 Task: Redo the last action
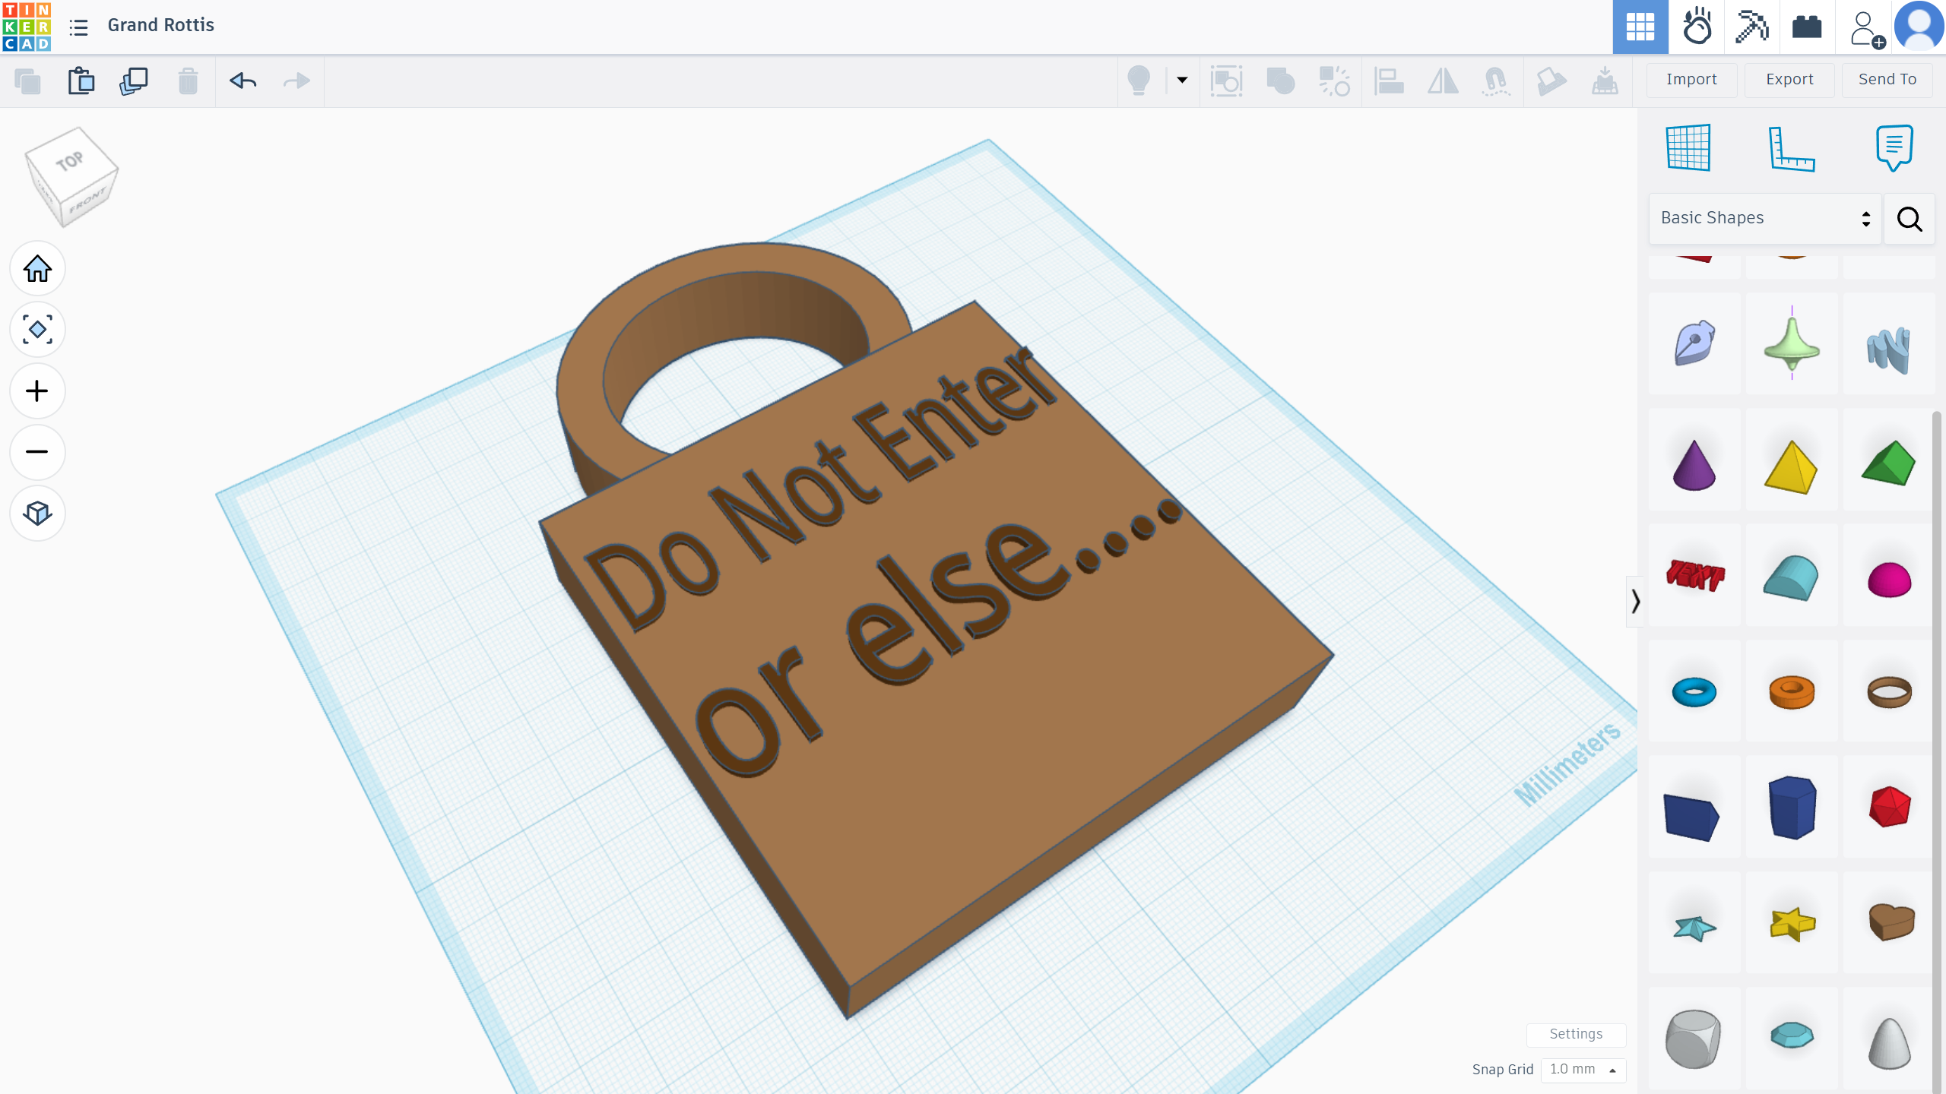pyautogui.click(x=296, y=81)
